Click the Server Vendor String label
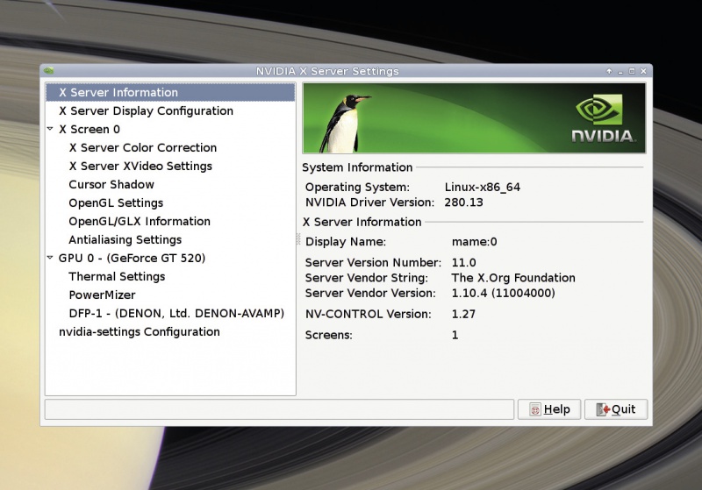702x490 pixels. [x=366, y=278]
